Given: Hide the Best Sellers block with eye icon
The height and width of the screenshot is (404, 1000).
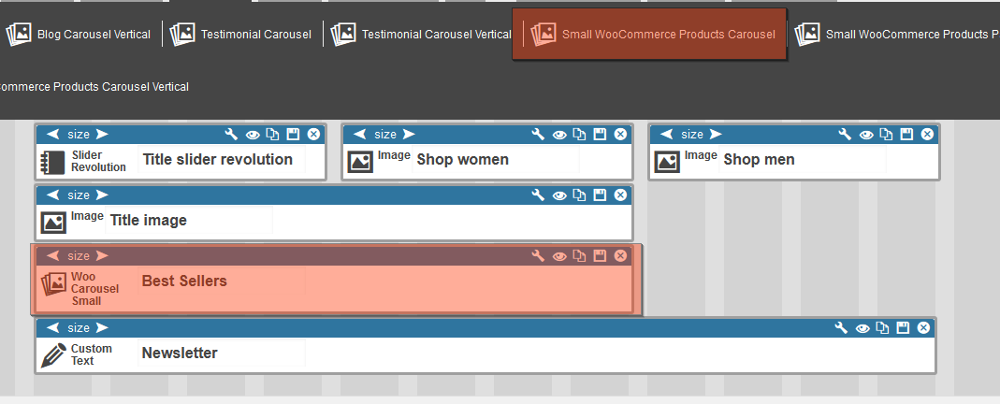Looking at the screenshot, I should [x=559, y=256].
